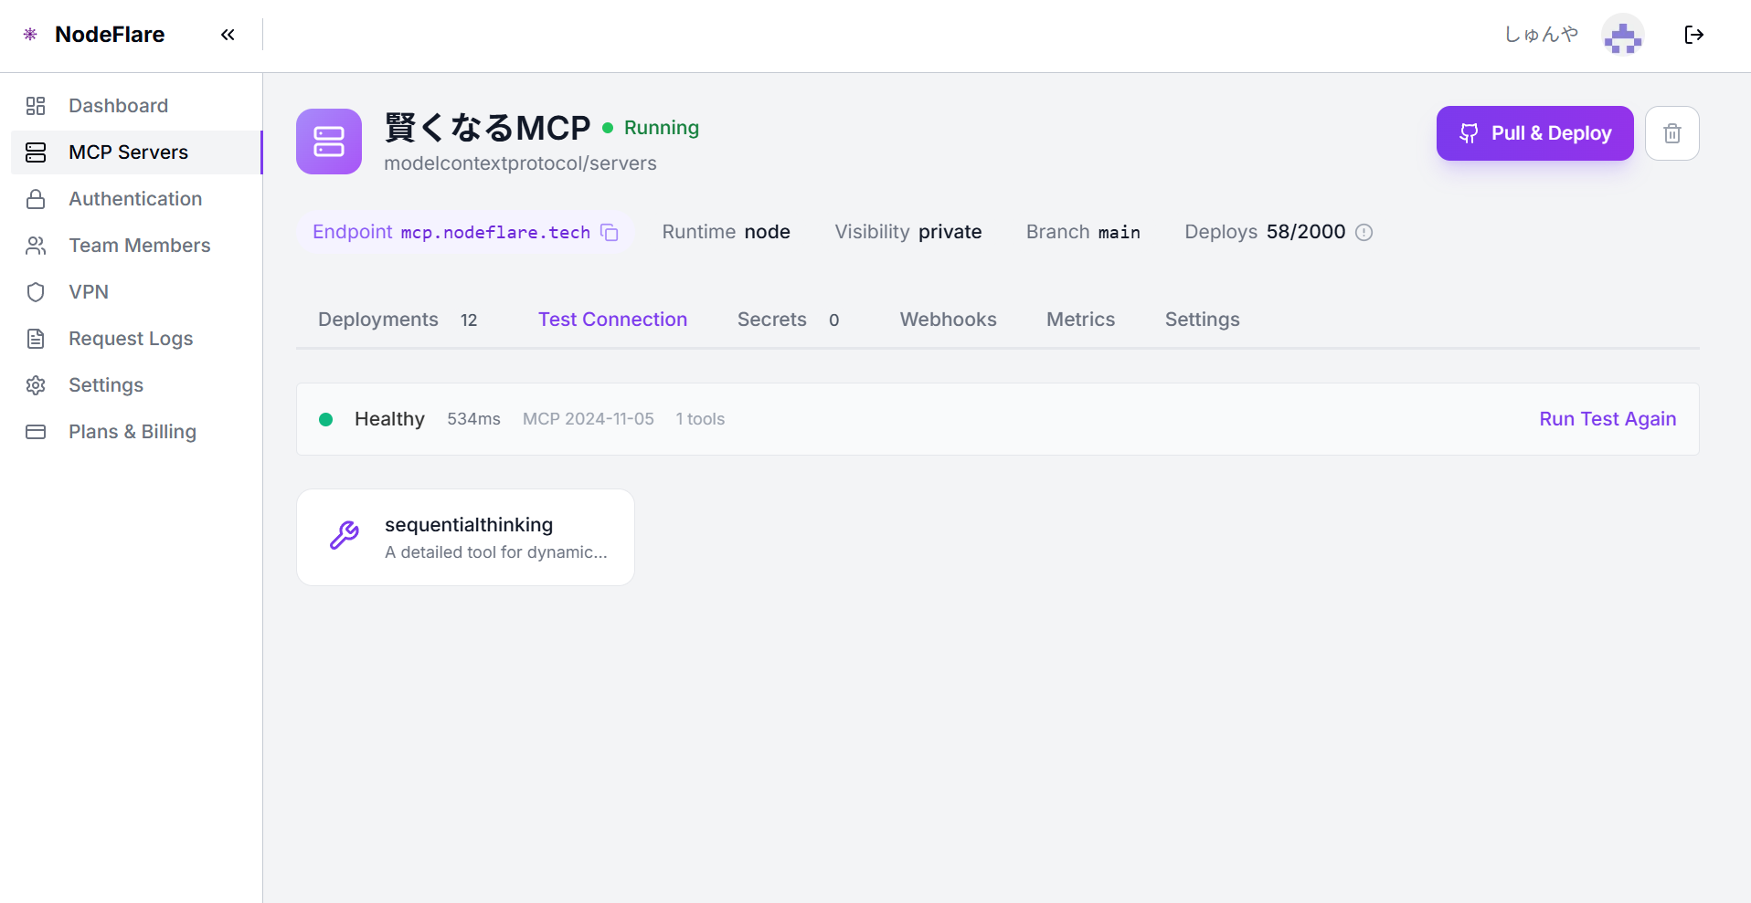
Task: Click the user avatar image
Action: (1623, 35)
